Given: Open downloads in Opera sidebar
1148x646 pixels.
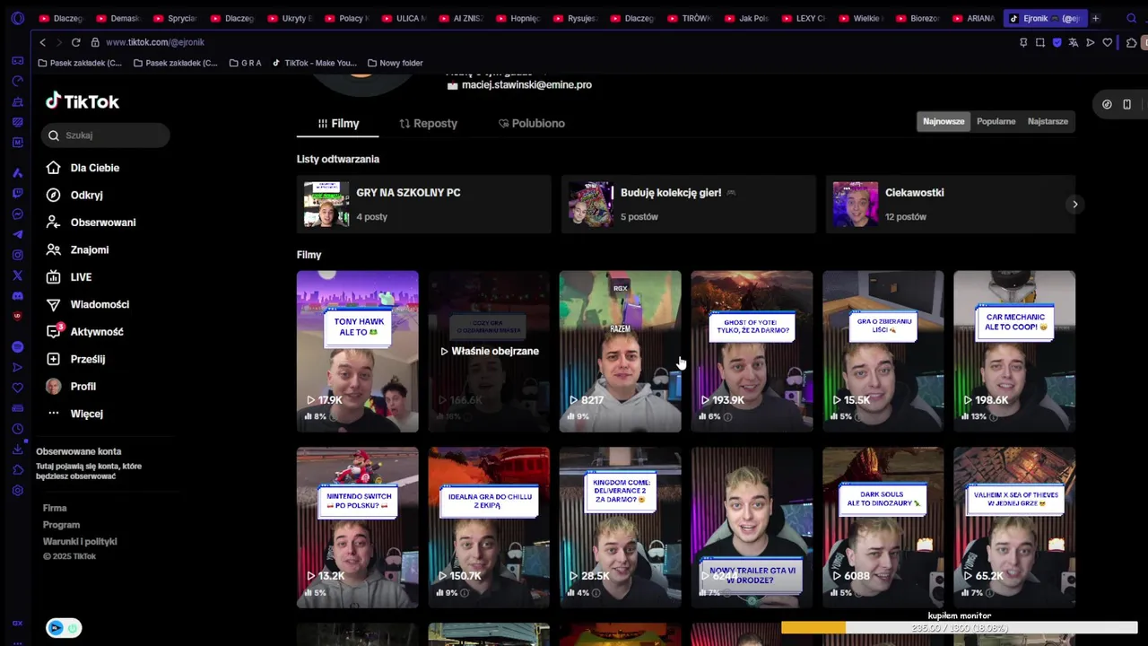Looking at the screenshot, I should tap(17, 450).
